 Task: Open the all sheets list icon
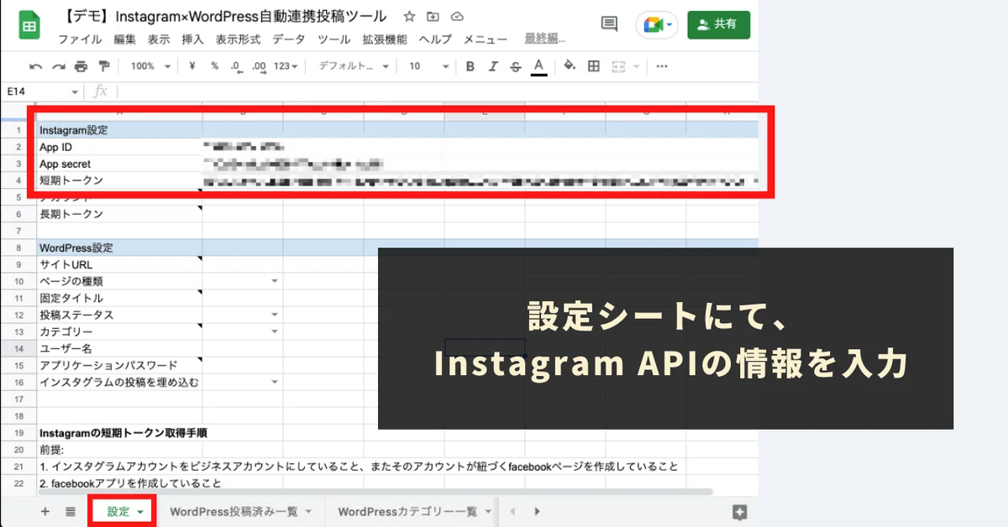click(x=71, y=511)
